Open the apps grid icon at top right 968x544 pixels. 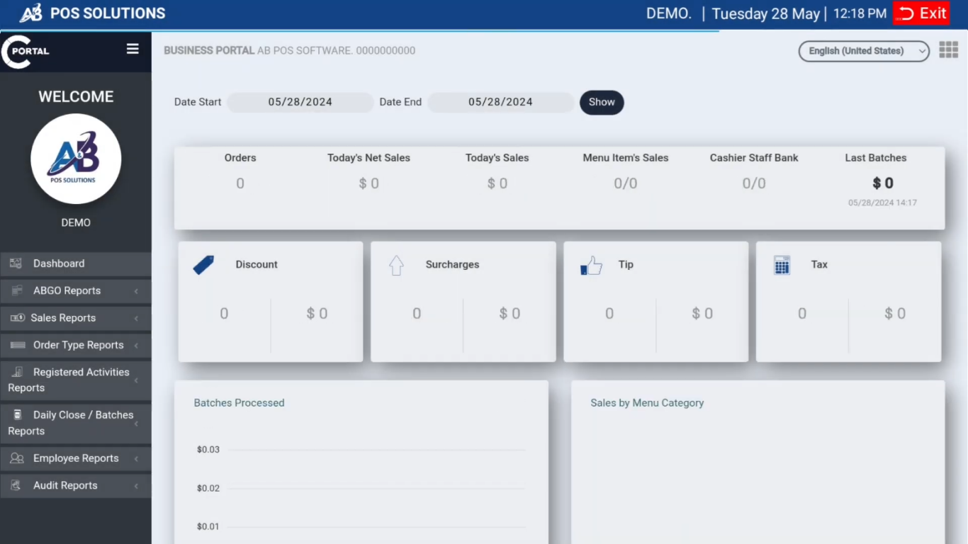tap(948, 50)
